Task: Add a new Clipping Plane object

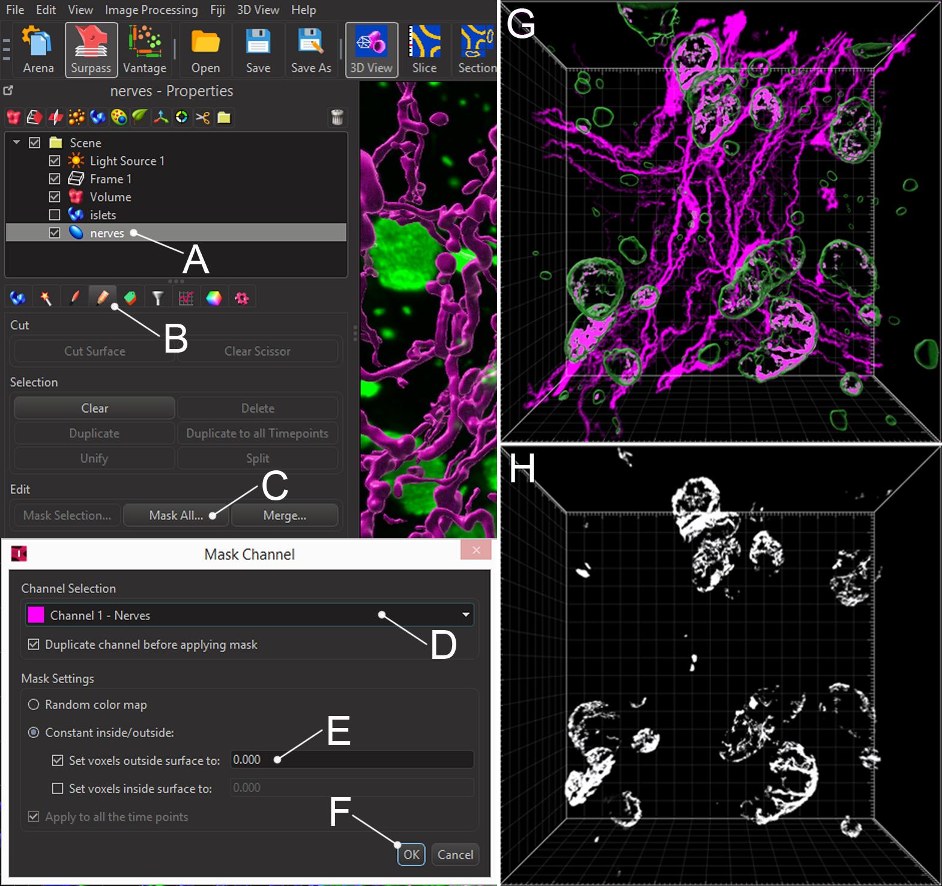Action: 35,117
